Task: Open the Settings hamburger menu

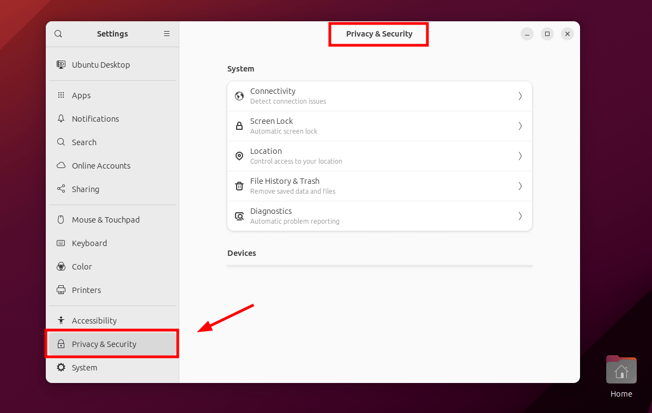Action: [167, 34]
